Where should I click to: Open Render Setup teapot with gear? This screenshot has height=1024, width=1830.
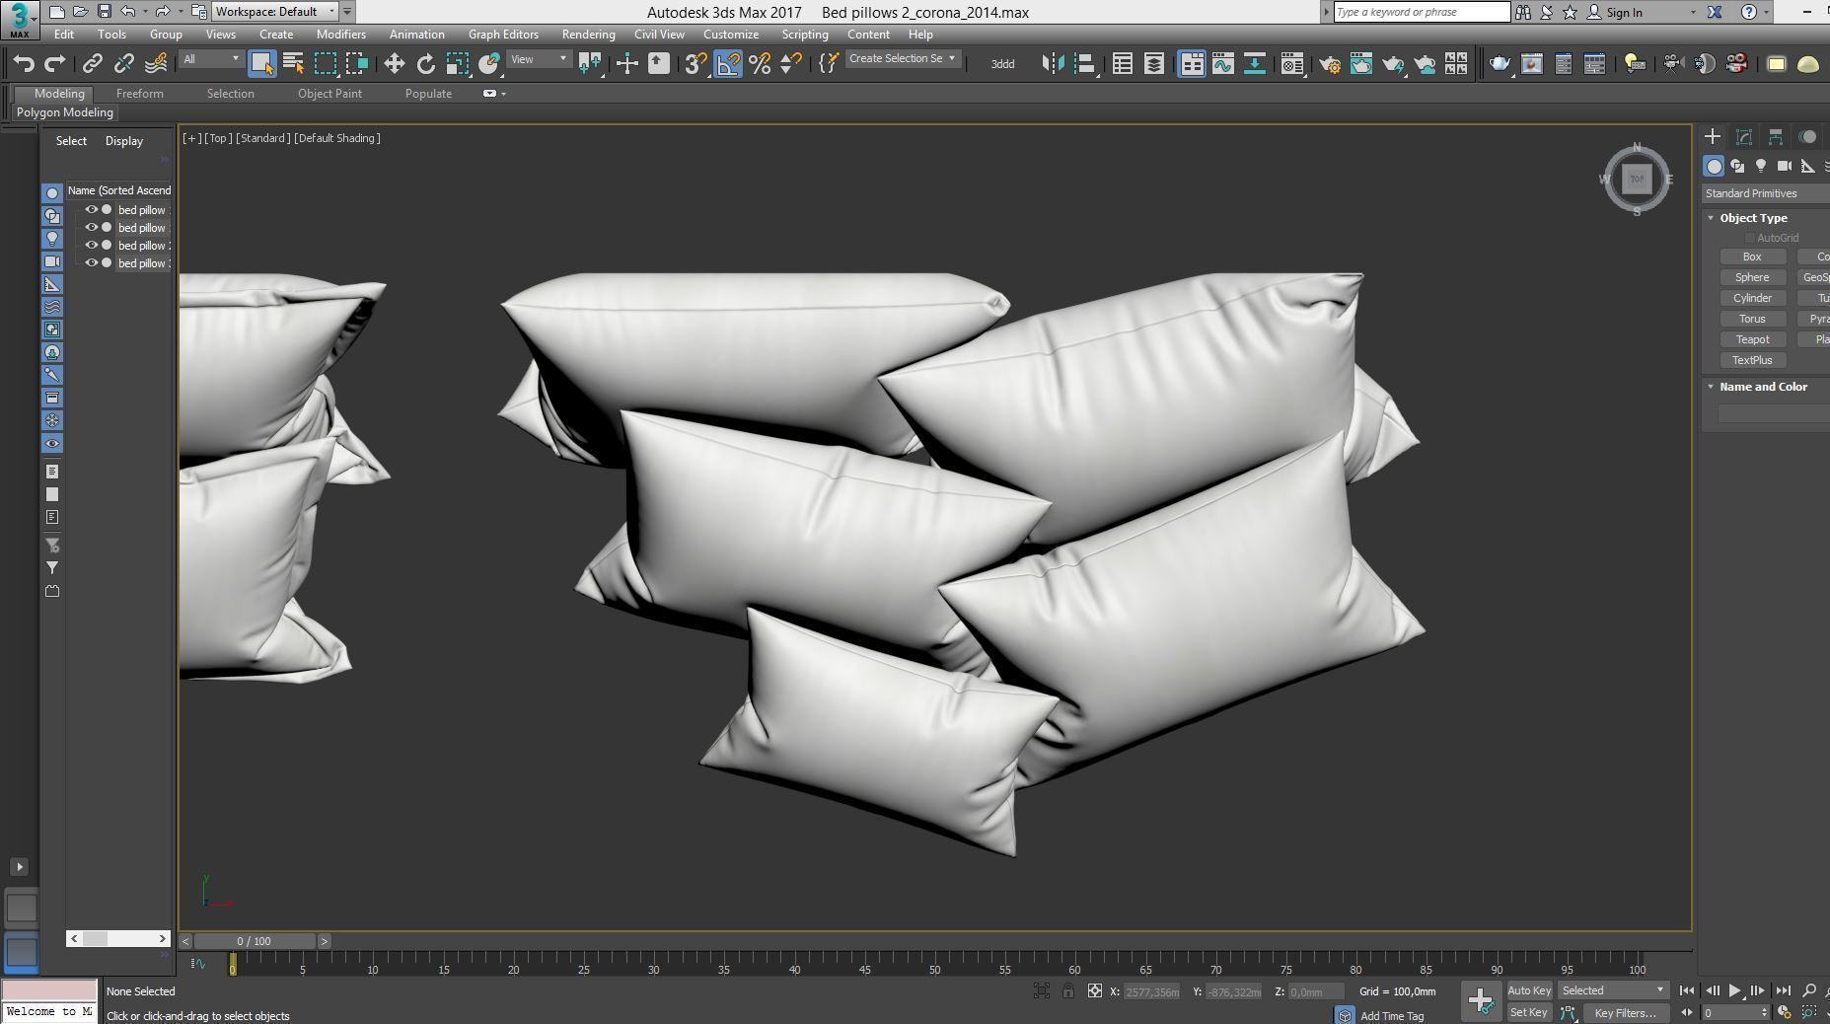(1329, 64)
